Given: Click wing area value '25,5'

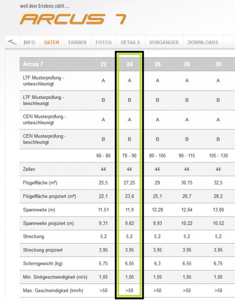Looking at the screenshot, I should pyautogui.click(x=103, y=182).
